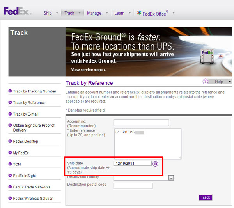Image resolution: width=234 pixels, height=208 pixels.
Task: Click bullet icon beside Track by Tracking Number
Action: (10, 91)
